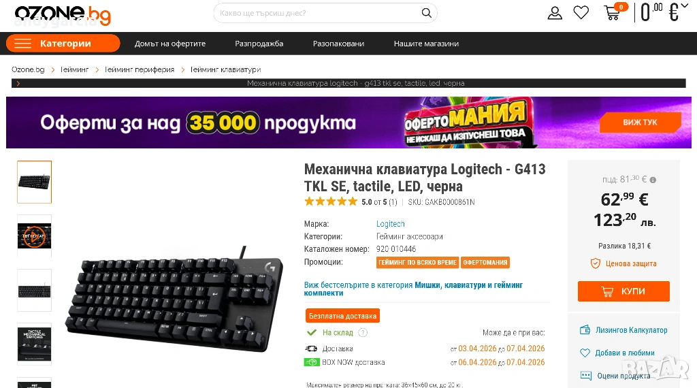Expand the arrow on black product title bar
697x388 pixels.
18,83
